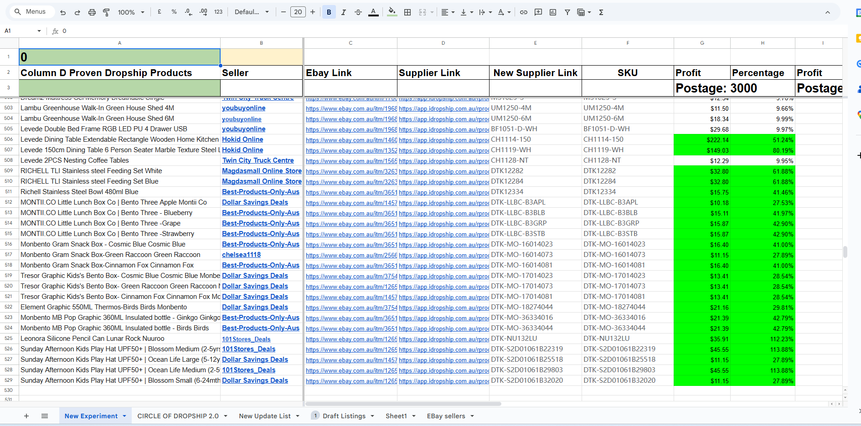Open vertical align dropdown

tap(467, 12)
